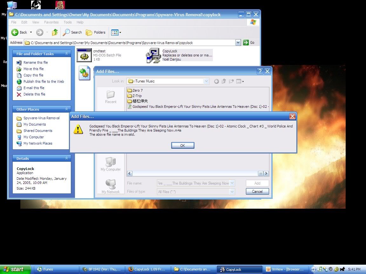The height and width of the screenshot is (274, 366).
Task: Click the Explorer address bar path field
Action: pyautogui.click(x=130, y=42)
